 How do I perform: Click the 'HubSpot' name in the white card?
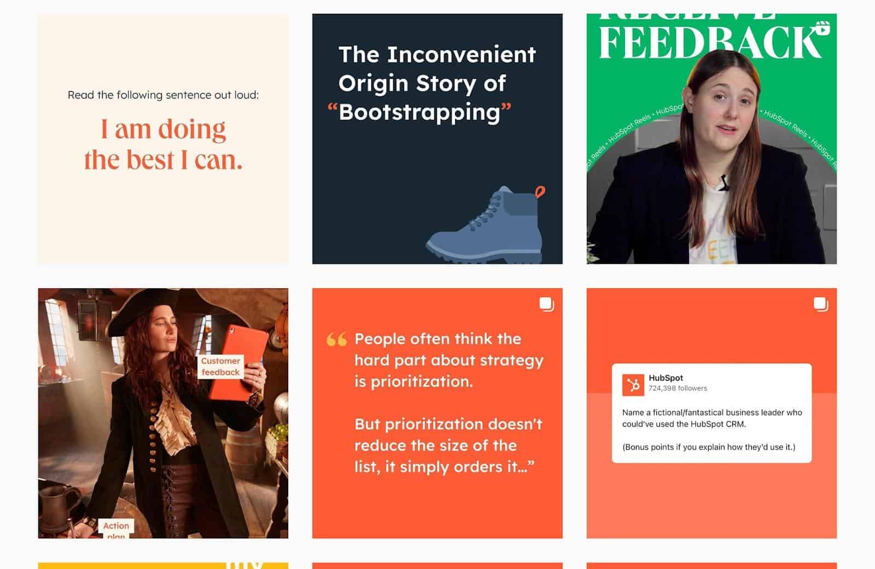666,378
